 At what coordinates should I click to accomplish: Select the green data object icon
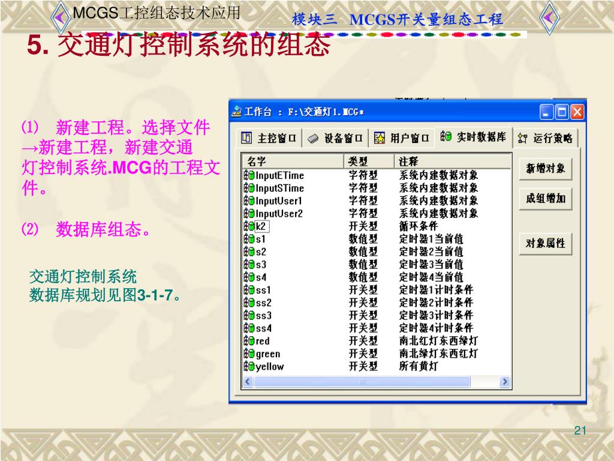coord(249,354)
